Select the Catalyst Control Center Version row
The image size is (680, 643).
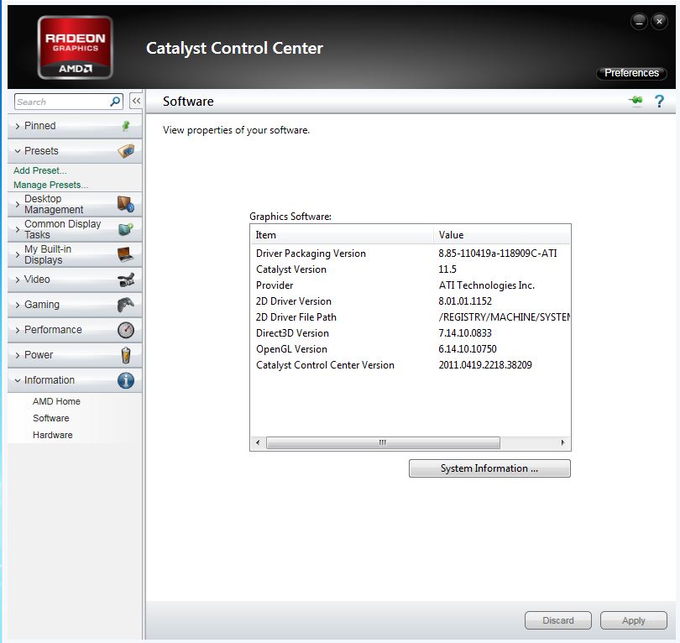point(411,365)
